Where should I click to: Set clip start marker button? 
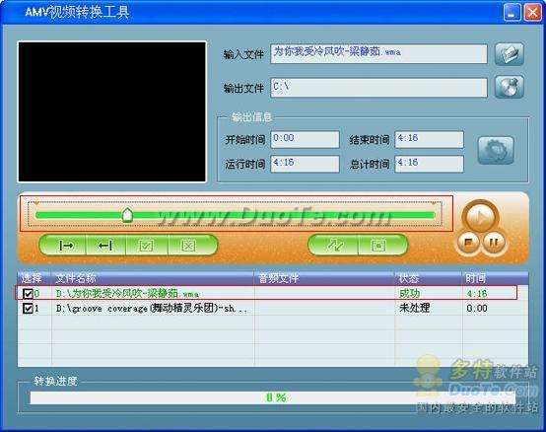(65, 246)
